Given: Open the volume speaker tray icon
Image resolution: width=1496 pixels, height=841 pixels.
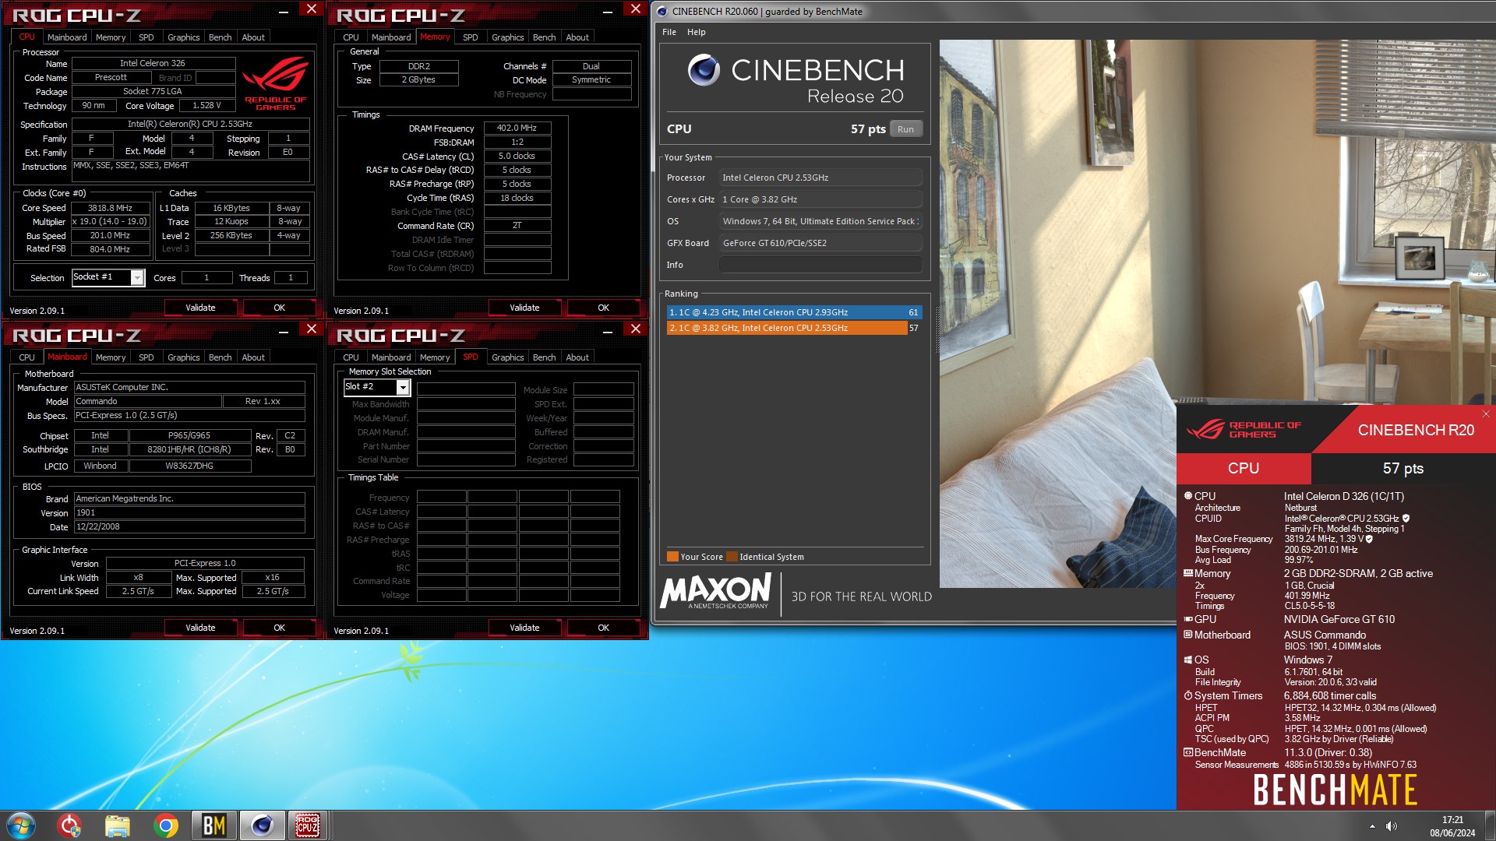Looking at the screenshot, I should (x=1392, y=826).
